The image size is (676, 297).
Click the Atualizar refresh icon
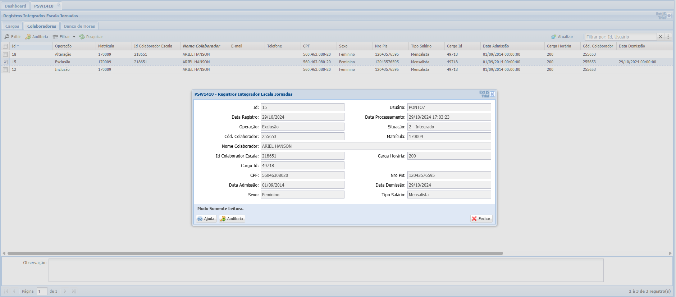coord(554,37)
